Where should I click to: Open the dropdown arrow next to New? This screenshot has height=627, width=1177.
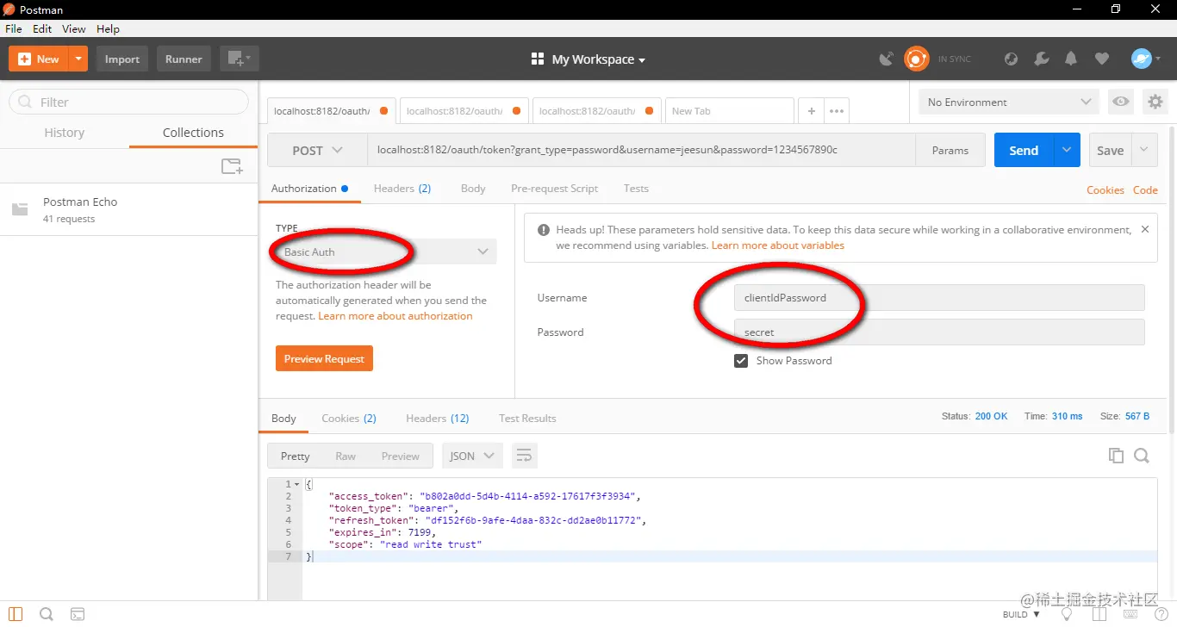point(78,59)
